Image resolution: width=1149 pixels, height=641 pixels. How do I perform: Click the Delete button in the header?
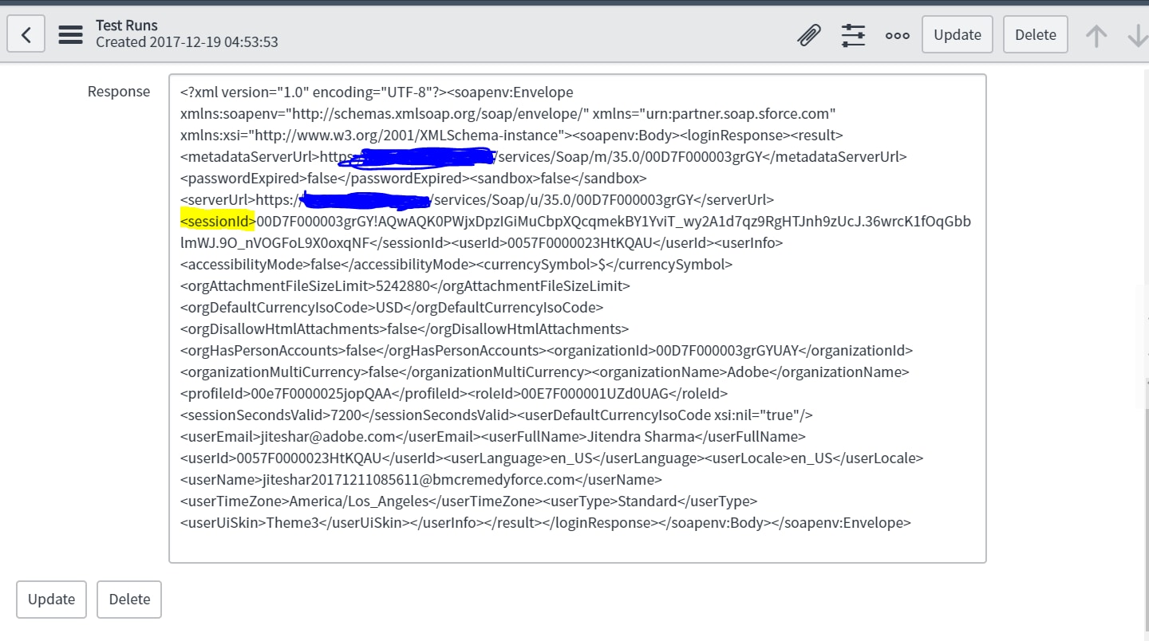coord(1036,34)
